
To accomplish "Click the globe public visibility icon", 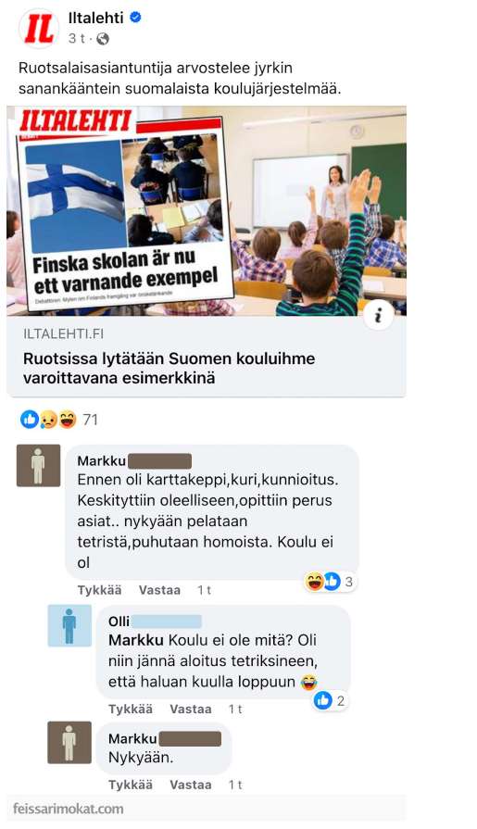I will coord(103,39).
